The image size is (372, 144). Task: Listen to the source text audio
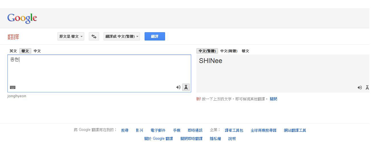pyautogui.click(x=178, y=87)
